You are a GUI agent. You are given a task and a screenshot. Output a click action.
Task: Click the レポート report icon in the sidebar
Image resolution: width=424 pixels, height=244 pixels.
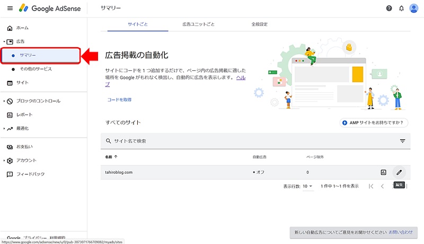[10, 115]
